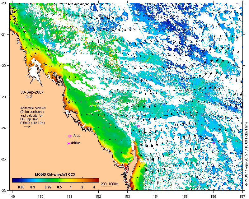Click the '0.5m/s (1kt 12h)' scale text
Viewport: 249px width, 199px height.
click(x=33, y=123)
